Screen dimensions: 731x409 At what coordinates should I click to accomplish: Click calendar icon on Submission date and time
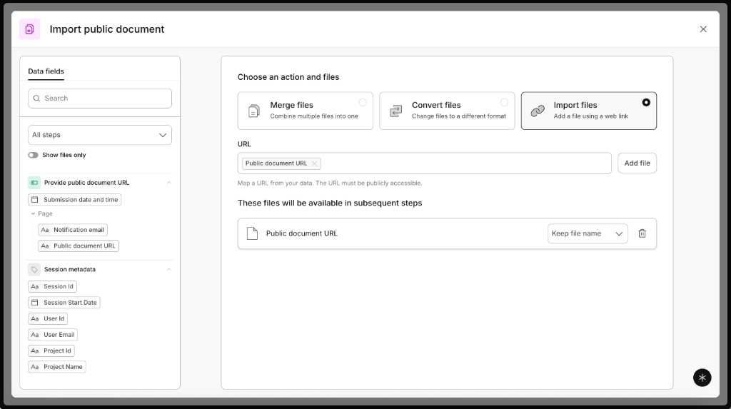coord(35,200)
